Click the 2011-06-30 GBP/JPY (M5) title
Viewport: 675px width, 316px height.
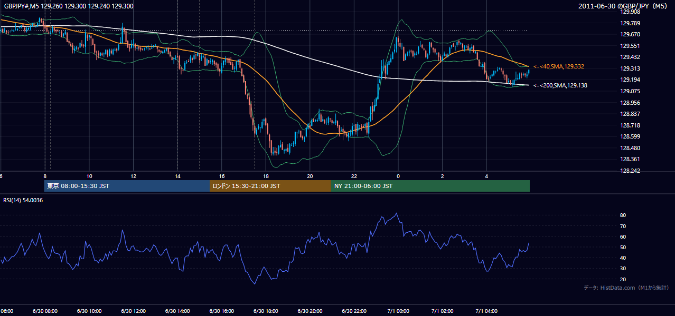pyautogui.click(x=624, y=6)
